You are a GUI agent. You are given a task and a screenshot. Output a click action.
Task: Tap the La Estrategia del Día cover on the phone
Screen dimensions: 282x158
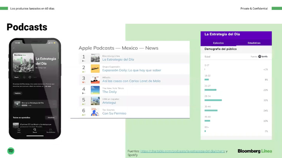pos(23,63)
